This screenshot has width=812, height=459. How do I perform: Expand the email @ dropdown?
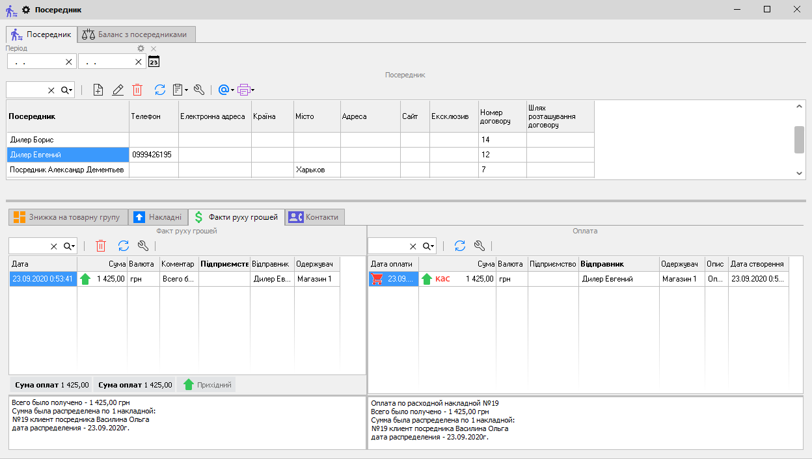coord(226,90)
